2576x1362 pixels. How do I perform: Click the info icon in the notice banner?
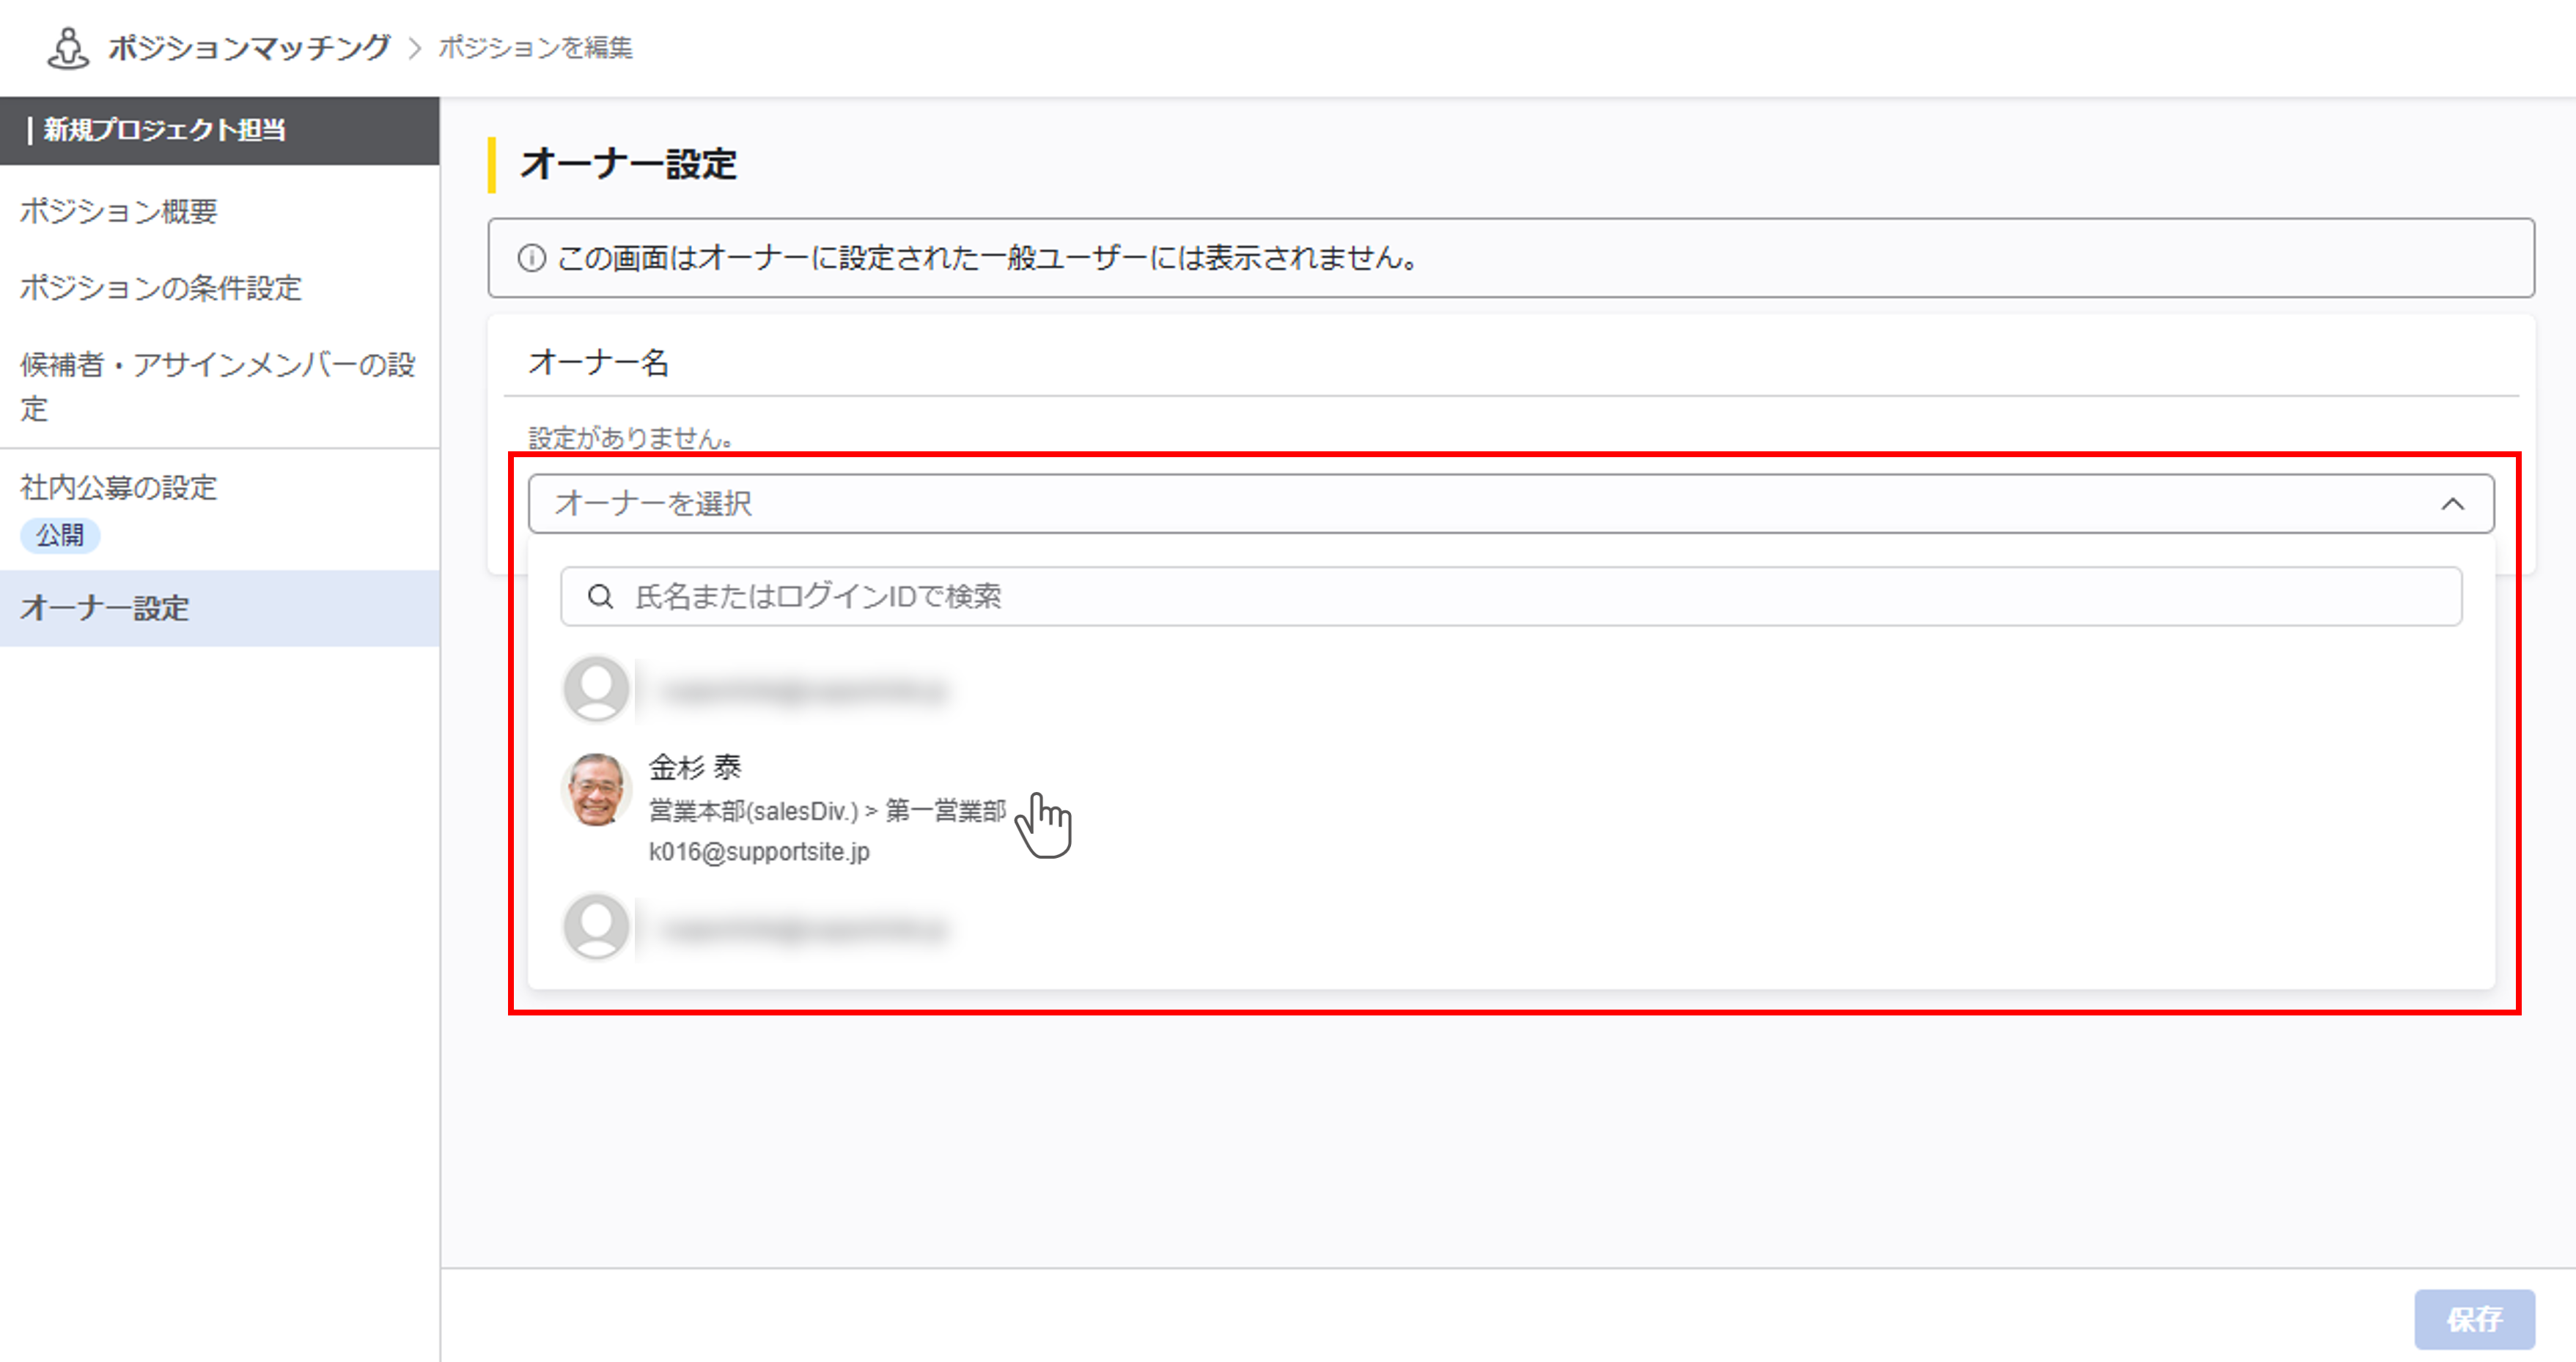tap(532, 259)
